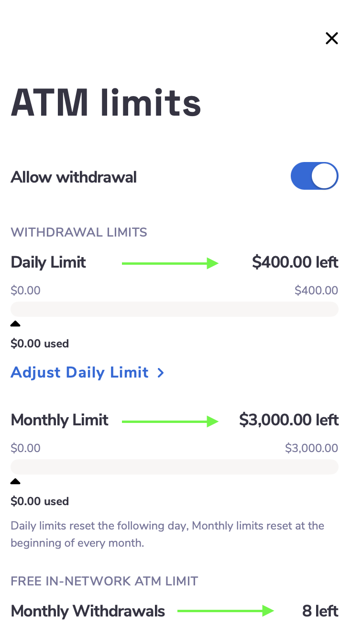Toggle the Allow withdrawal switch
This screenshot has height=627, width=351.
[314, 176]
